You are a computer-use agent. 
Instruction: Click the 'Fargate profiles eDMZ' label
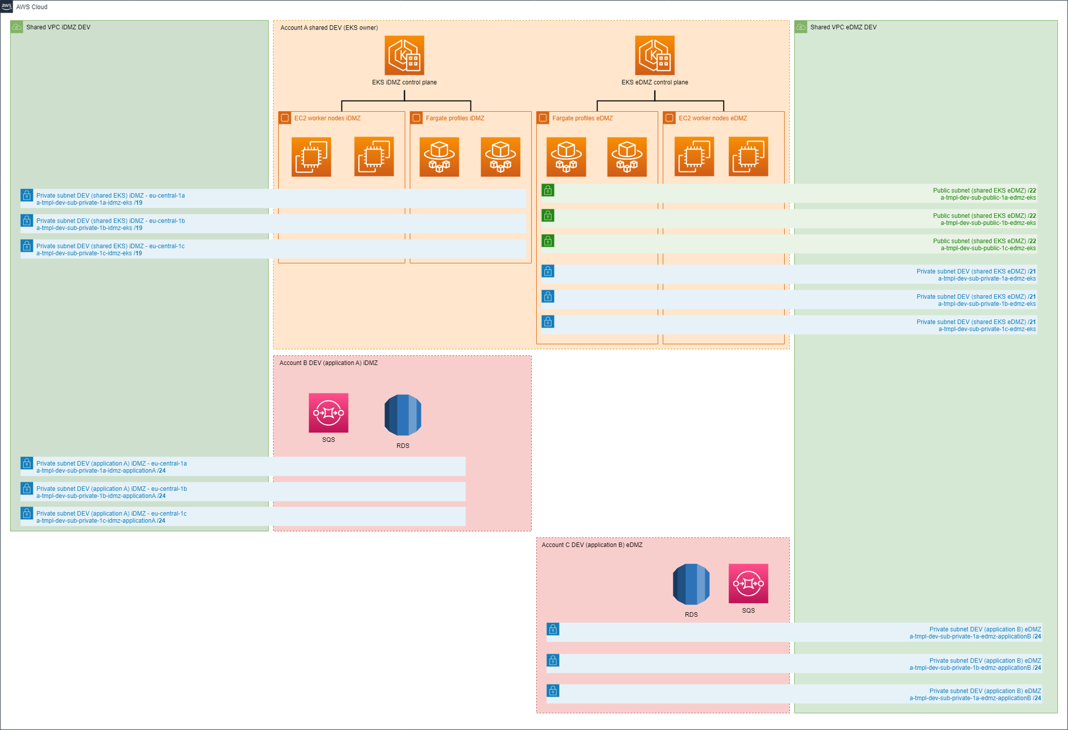(x=582, y=118)
